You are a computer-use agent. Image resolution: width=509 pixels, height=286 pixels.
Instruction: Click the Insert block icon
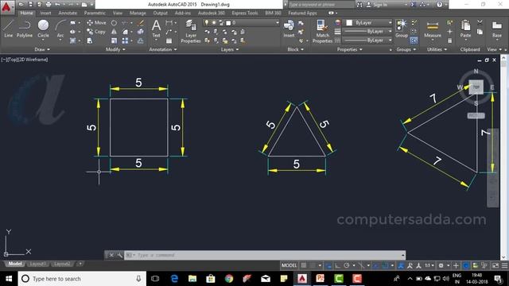(x=289, y=29)
